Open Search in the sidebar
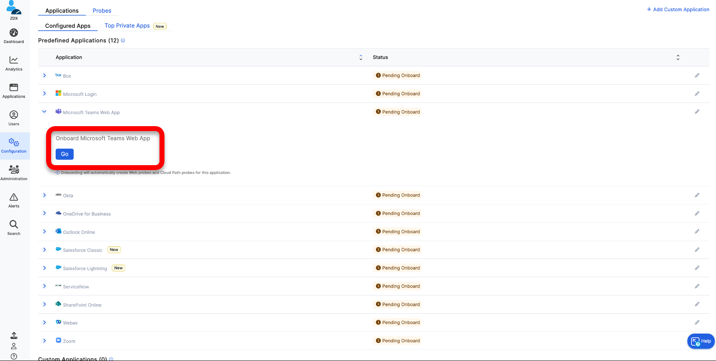Viewport: 716px width, 361px height. point(14,228)
